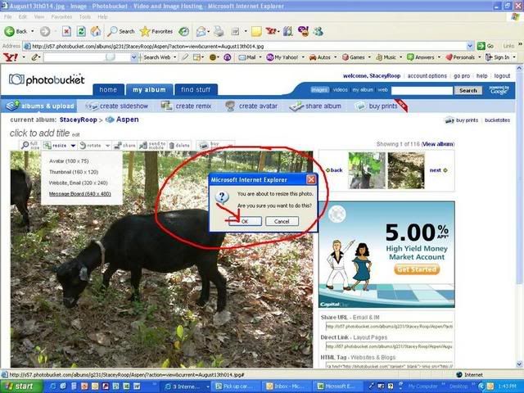Click the Favorites star icon
This screenshot has height=393, width=524.
pyautogui.click(x=145, y=31)
